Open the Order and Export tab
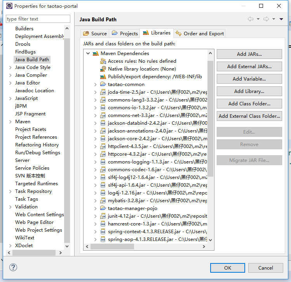 click(200, 33)
